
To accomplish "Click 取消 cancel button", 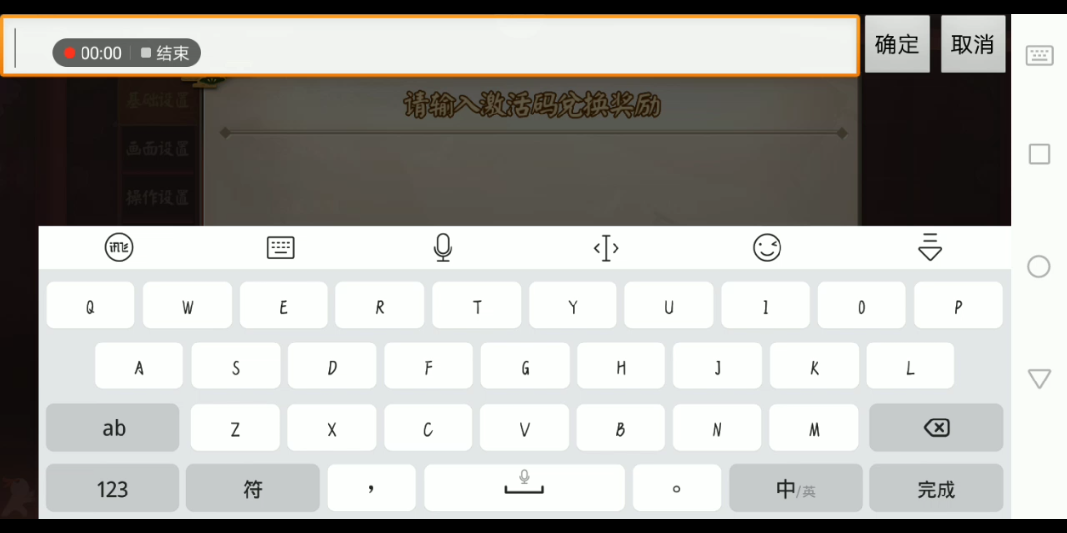I will [973, 43].
